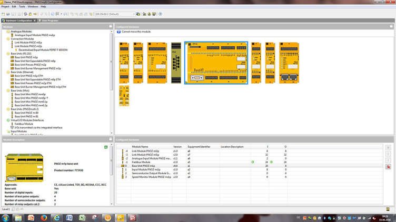
Task: Expand the Analogue Modules folder
Action: point(8,32)
